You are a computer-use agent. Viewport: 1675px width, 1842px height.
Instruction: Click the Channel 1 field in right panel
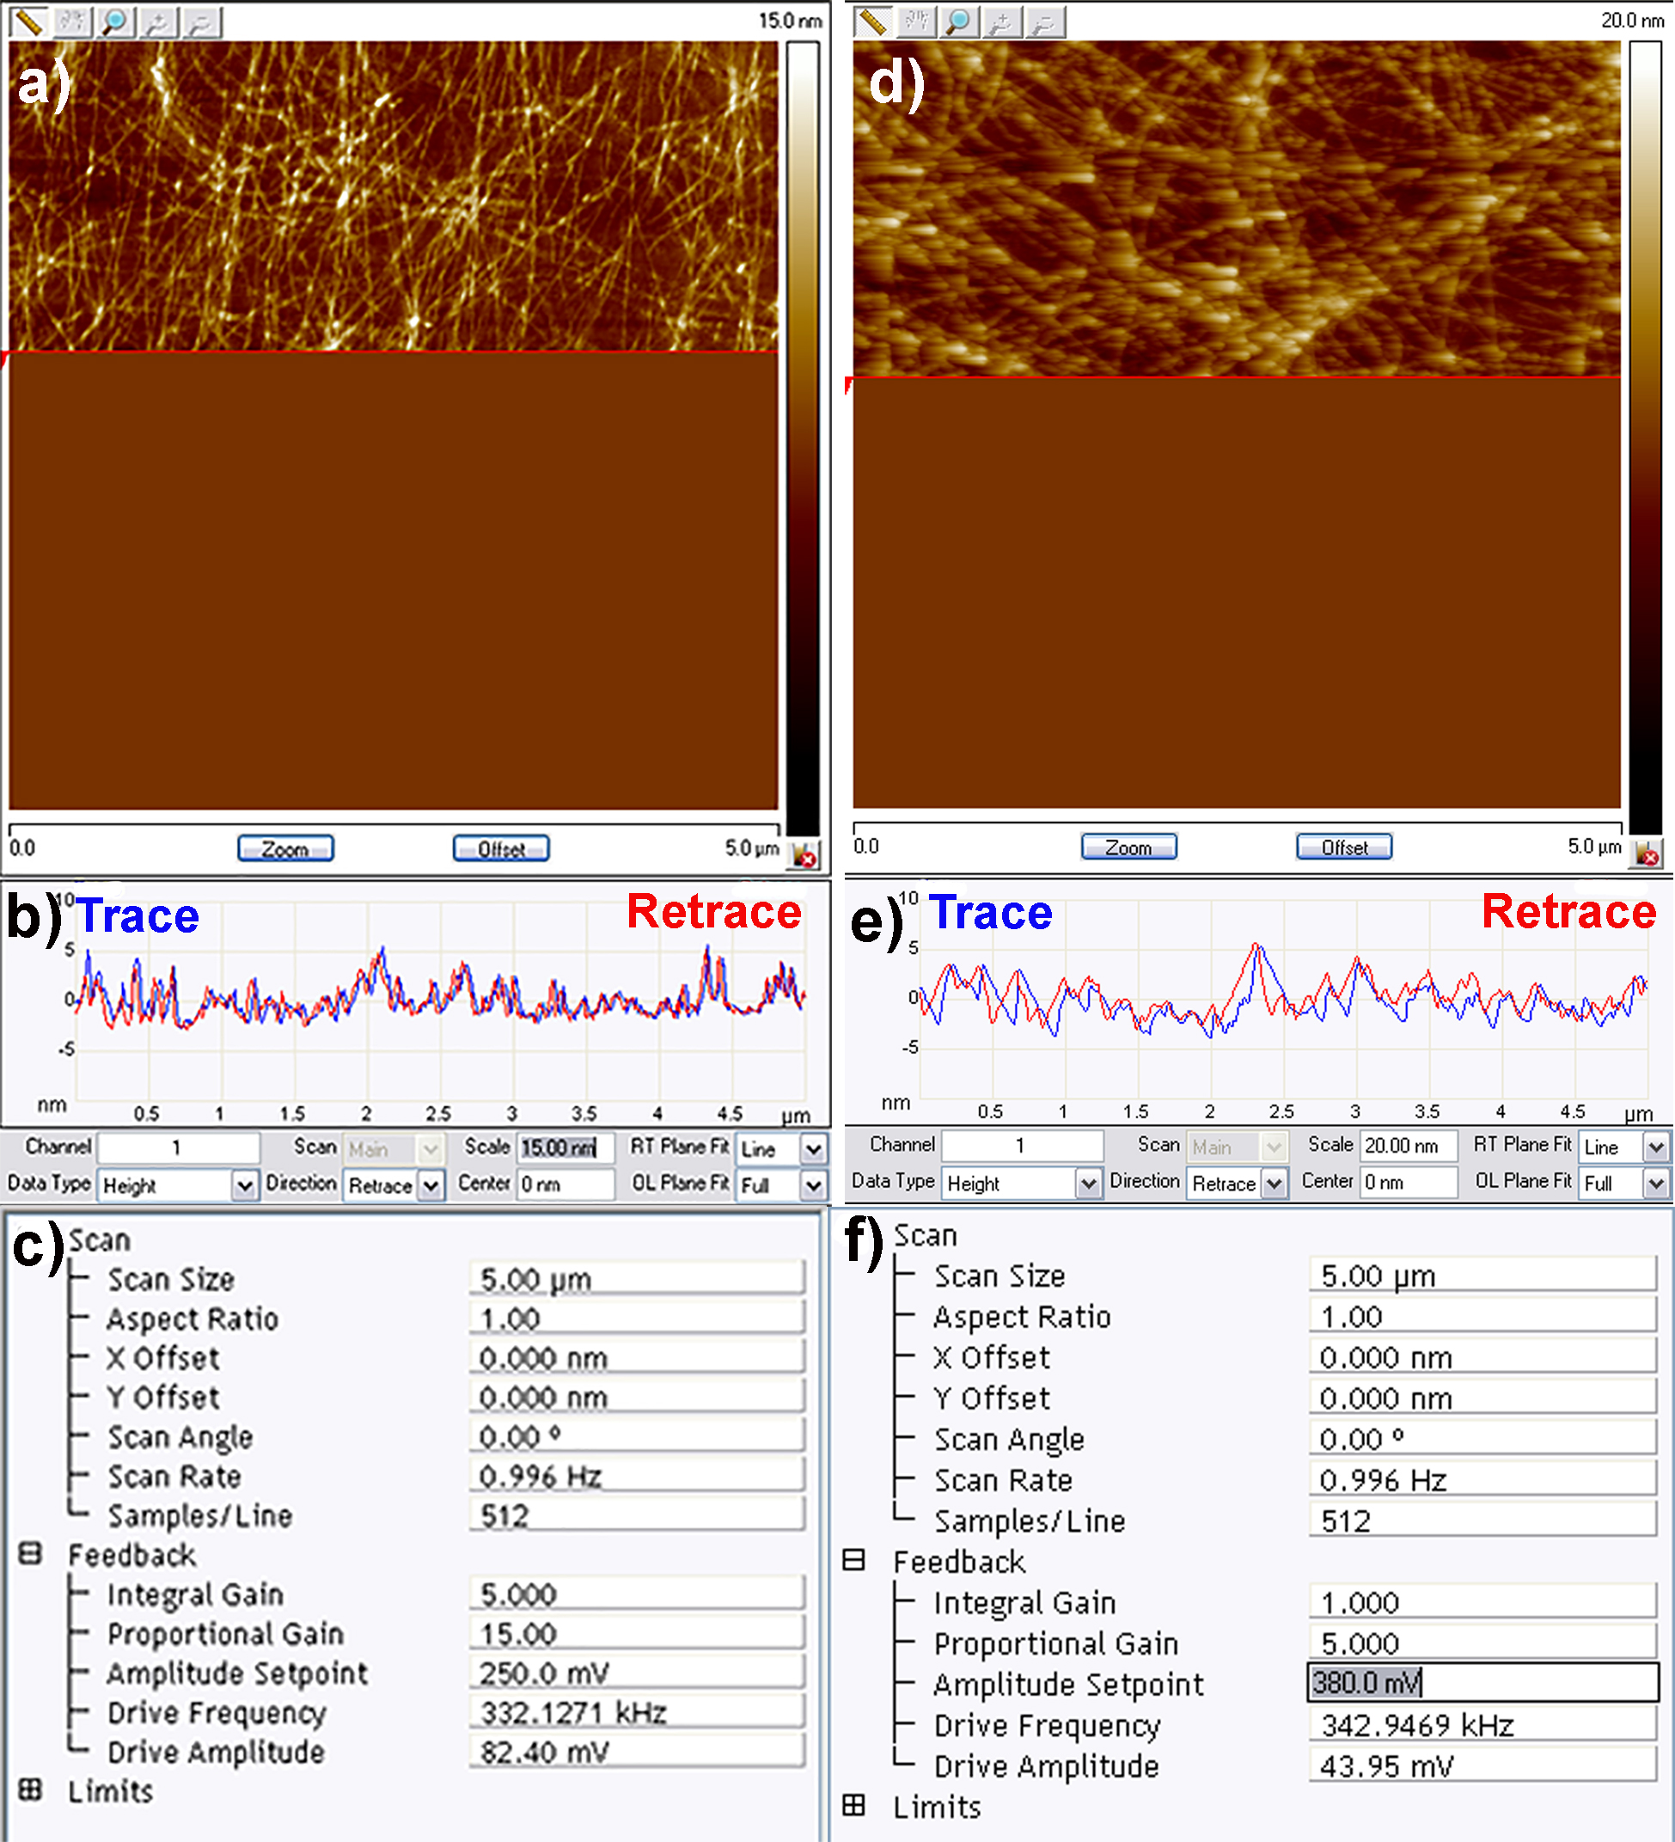(x=1023, y=1145)
